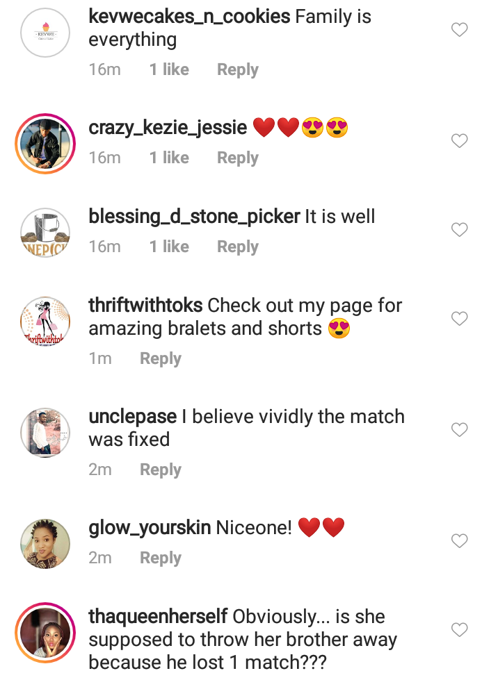Image resolution: width=498 pixels, height=680 pixels.
Task: Tap thriftwithtoks profile avatar
Action: coord(45,322)
